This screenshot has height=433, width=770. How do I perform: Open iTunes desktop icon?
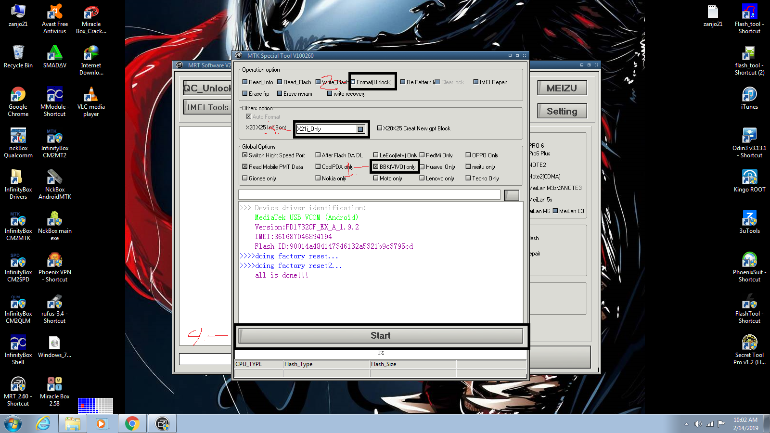coord(749,98)
